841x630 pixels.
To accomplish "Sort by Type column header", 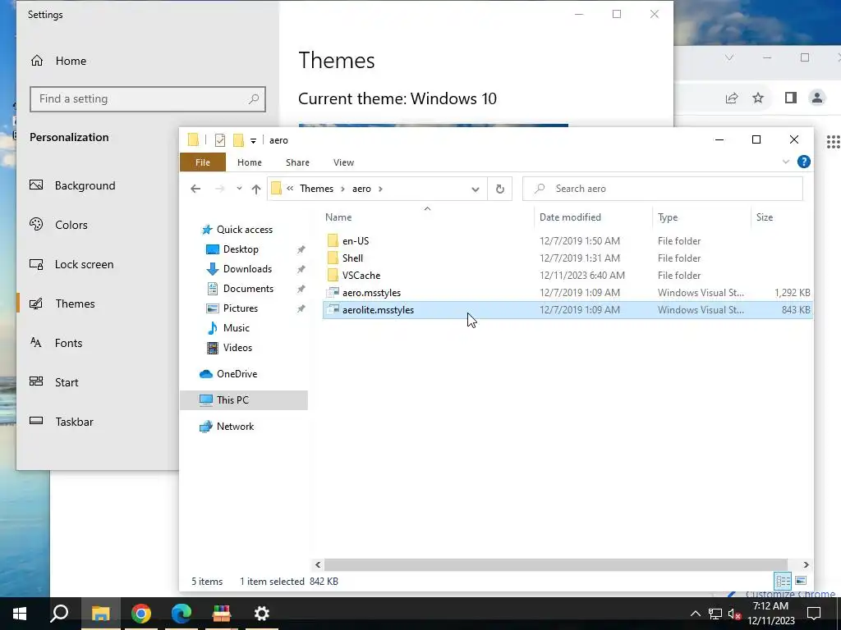I will pyautogui.click(x=668, y=217).
